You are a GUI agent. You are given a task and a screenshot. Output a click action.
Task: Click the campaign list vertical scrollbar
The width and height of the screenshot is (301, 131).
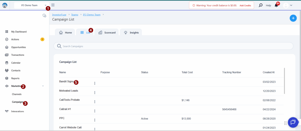pos(284,81)
